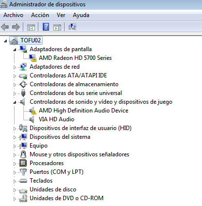
Task: Open the Acción menu
Action: (40, 15)
